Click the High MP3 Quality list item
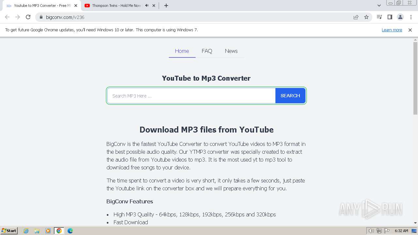Image resolution: width=418 pixels, height=235 pixels. (x=195, y=214)
